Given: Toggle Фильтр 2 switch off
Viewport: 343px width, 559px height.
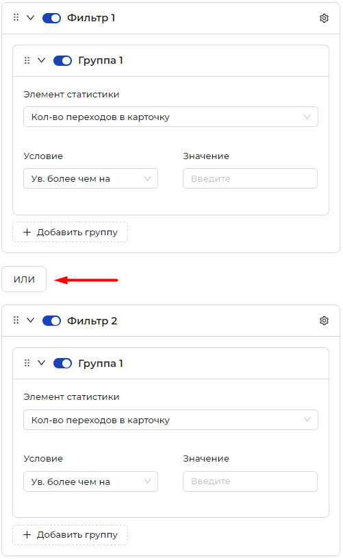Looking at the screenshot, I should coord(51,320).
